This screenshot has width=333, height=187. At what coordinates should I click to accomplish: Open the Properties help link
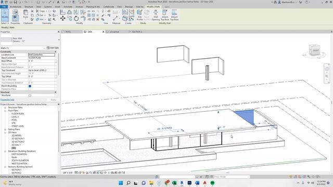click(x=7, y=100)
